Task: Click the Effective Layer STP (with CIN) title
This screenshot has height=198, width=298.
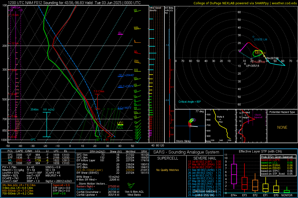Action: point(260,151)
